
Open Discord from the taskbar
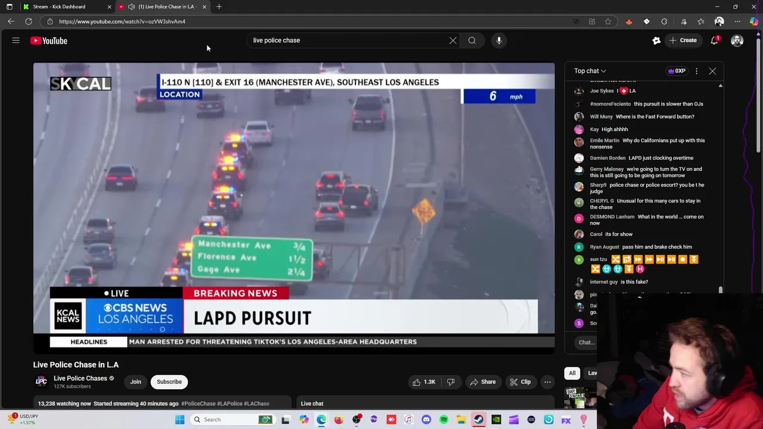click(426, 419)
